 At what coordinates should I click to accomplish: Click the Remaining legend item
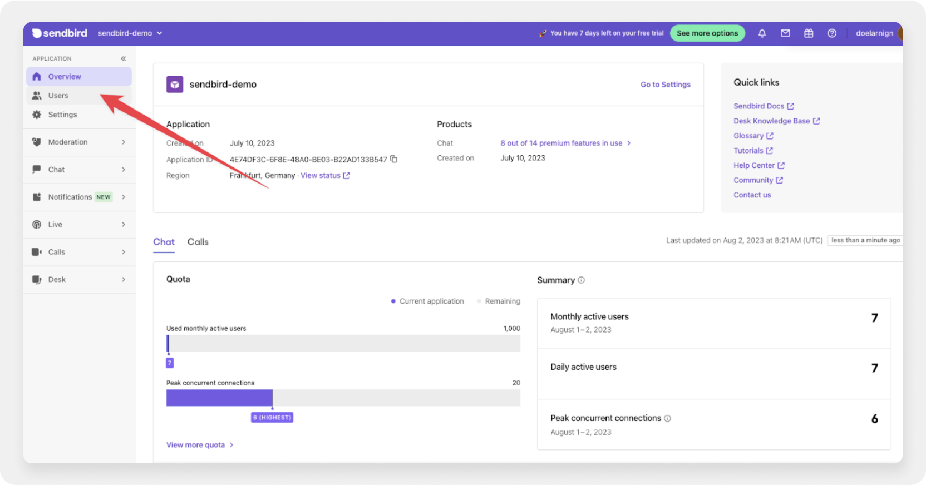(499, 301)
